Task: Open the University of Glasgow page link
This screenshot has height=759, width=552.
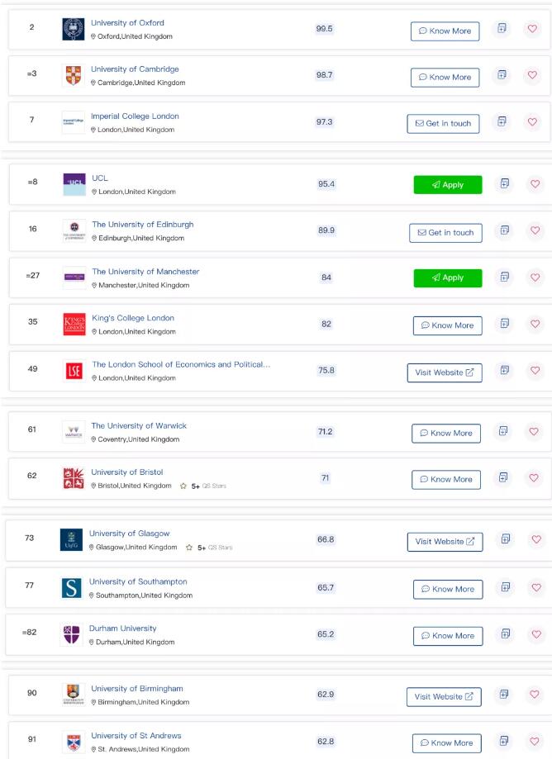Action: point(128,534)
